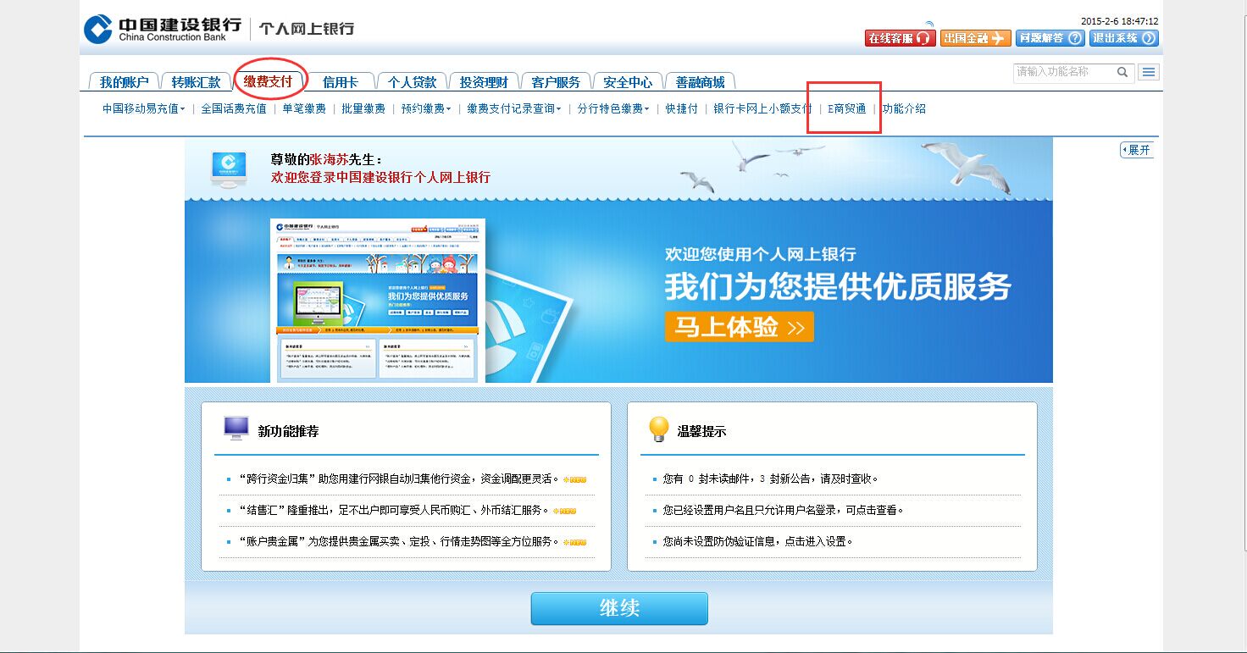Open the E商贸通 submenu link
Screen dimensions: 1247x653
(847, 108)
